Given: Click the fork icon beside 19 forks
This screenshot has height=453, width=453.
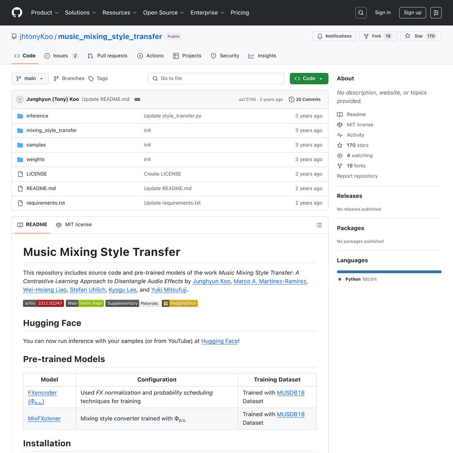Looking at the screenshot, I should [x=340, y=166].
